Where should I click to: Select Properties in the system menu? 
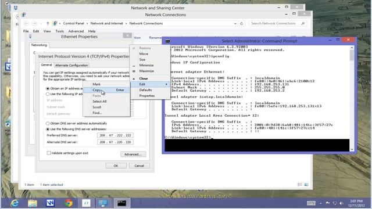tap(150, 96)
